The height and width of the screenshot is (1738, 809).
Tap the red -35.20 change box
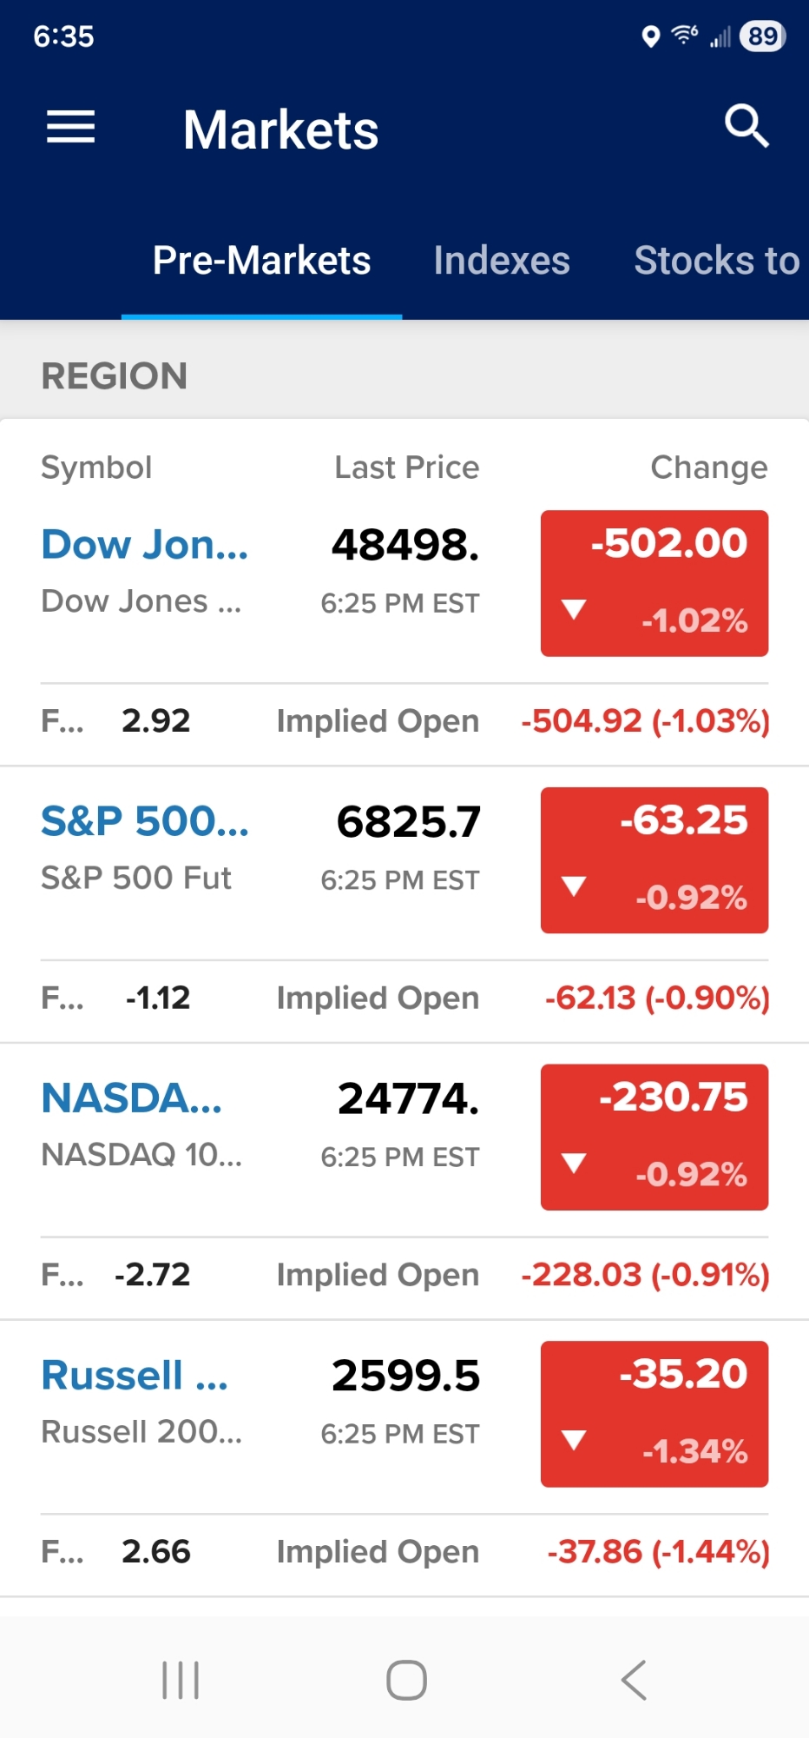(x=654, y=1414)
